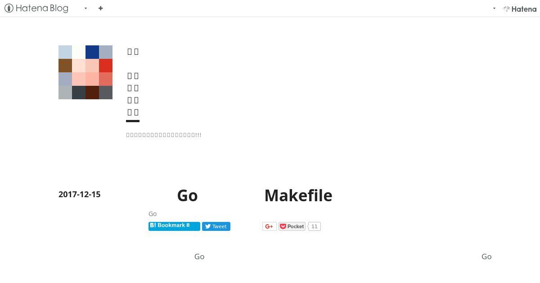Share the post with the Tweet button
Image resolution: width=540 pixels, height=283 pixels.
tap(216, 226)
